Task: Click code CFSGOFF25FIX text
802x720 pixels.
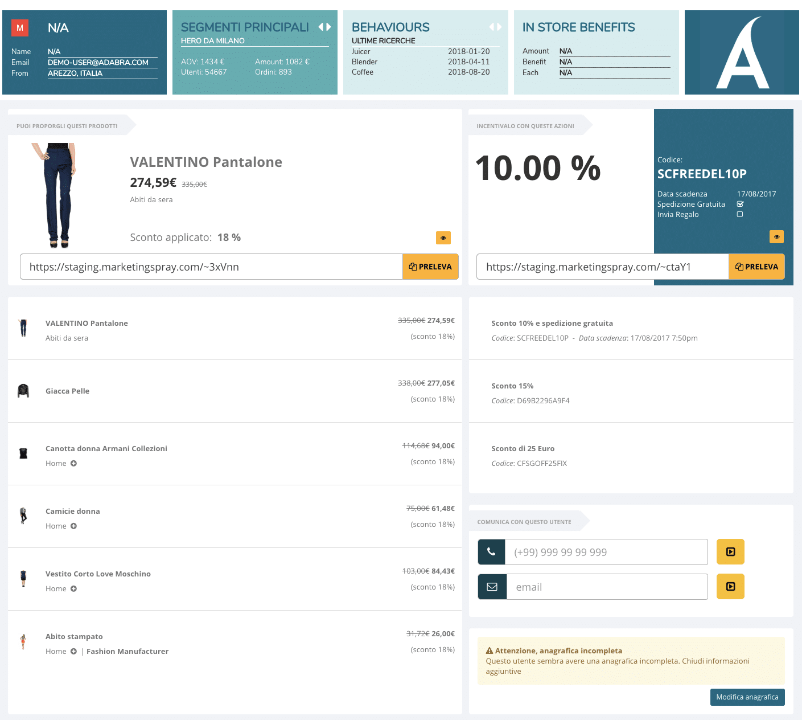Action: (x=542, y=464)
